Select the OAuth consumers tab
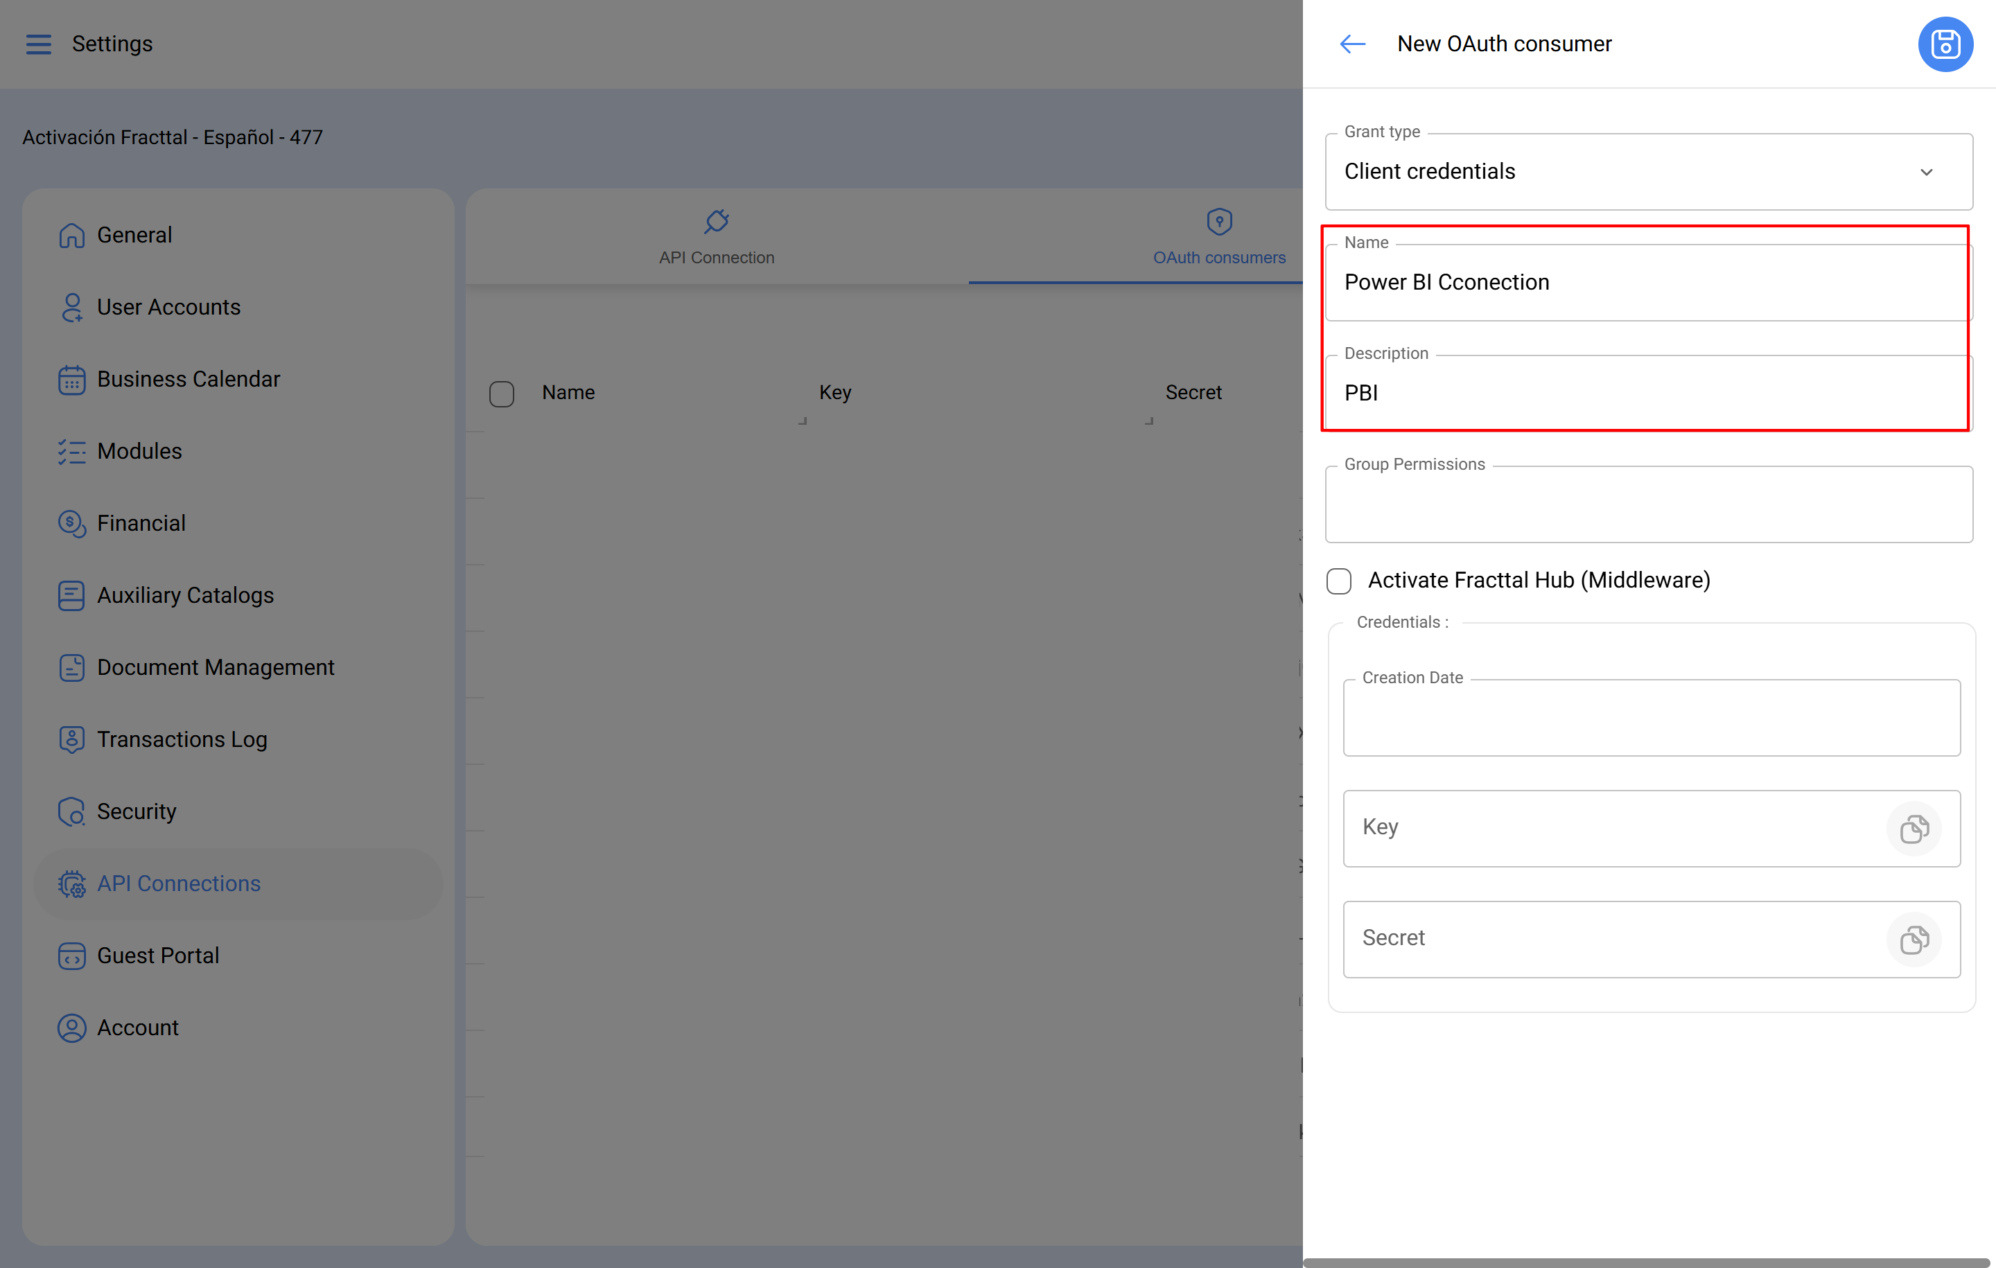 [x=1218, y=238]
